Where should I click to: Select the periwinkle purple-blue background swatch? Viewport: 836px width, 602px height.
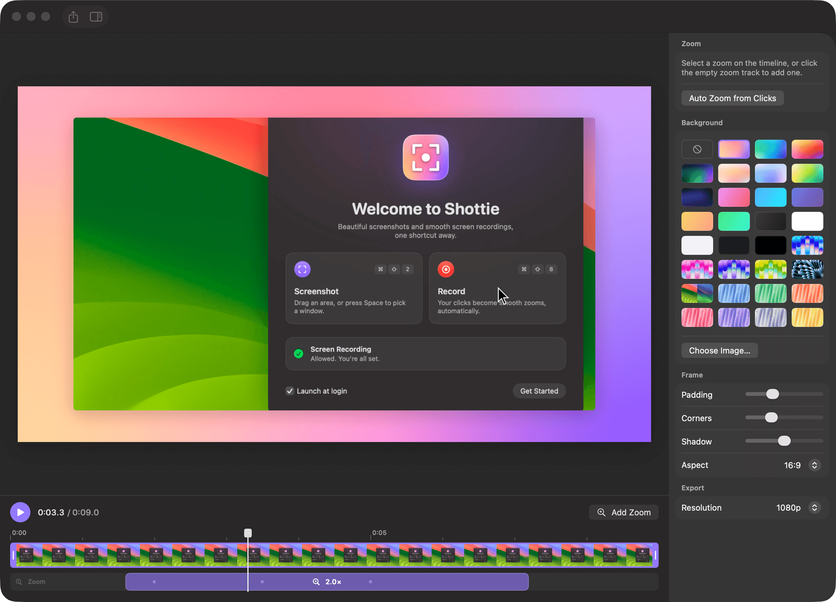point(807,197)
